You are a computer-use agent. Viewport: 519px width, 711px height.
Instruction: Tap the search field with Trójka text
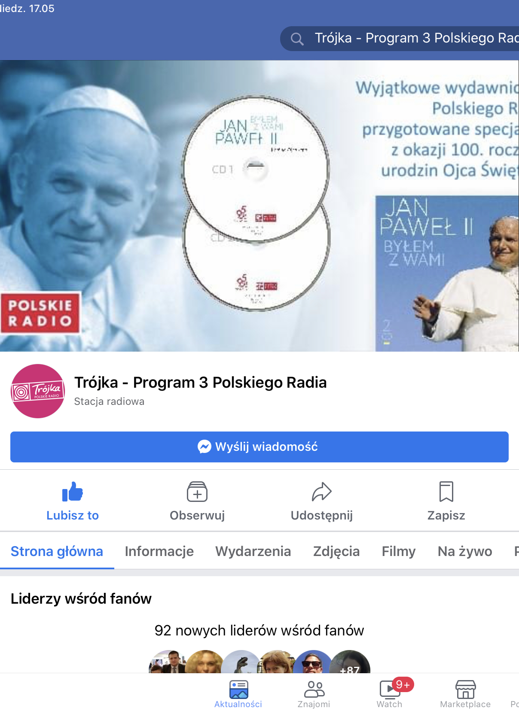tap(400, 39)
